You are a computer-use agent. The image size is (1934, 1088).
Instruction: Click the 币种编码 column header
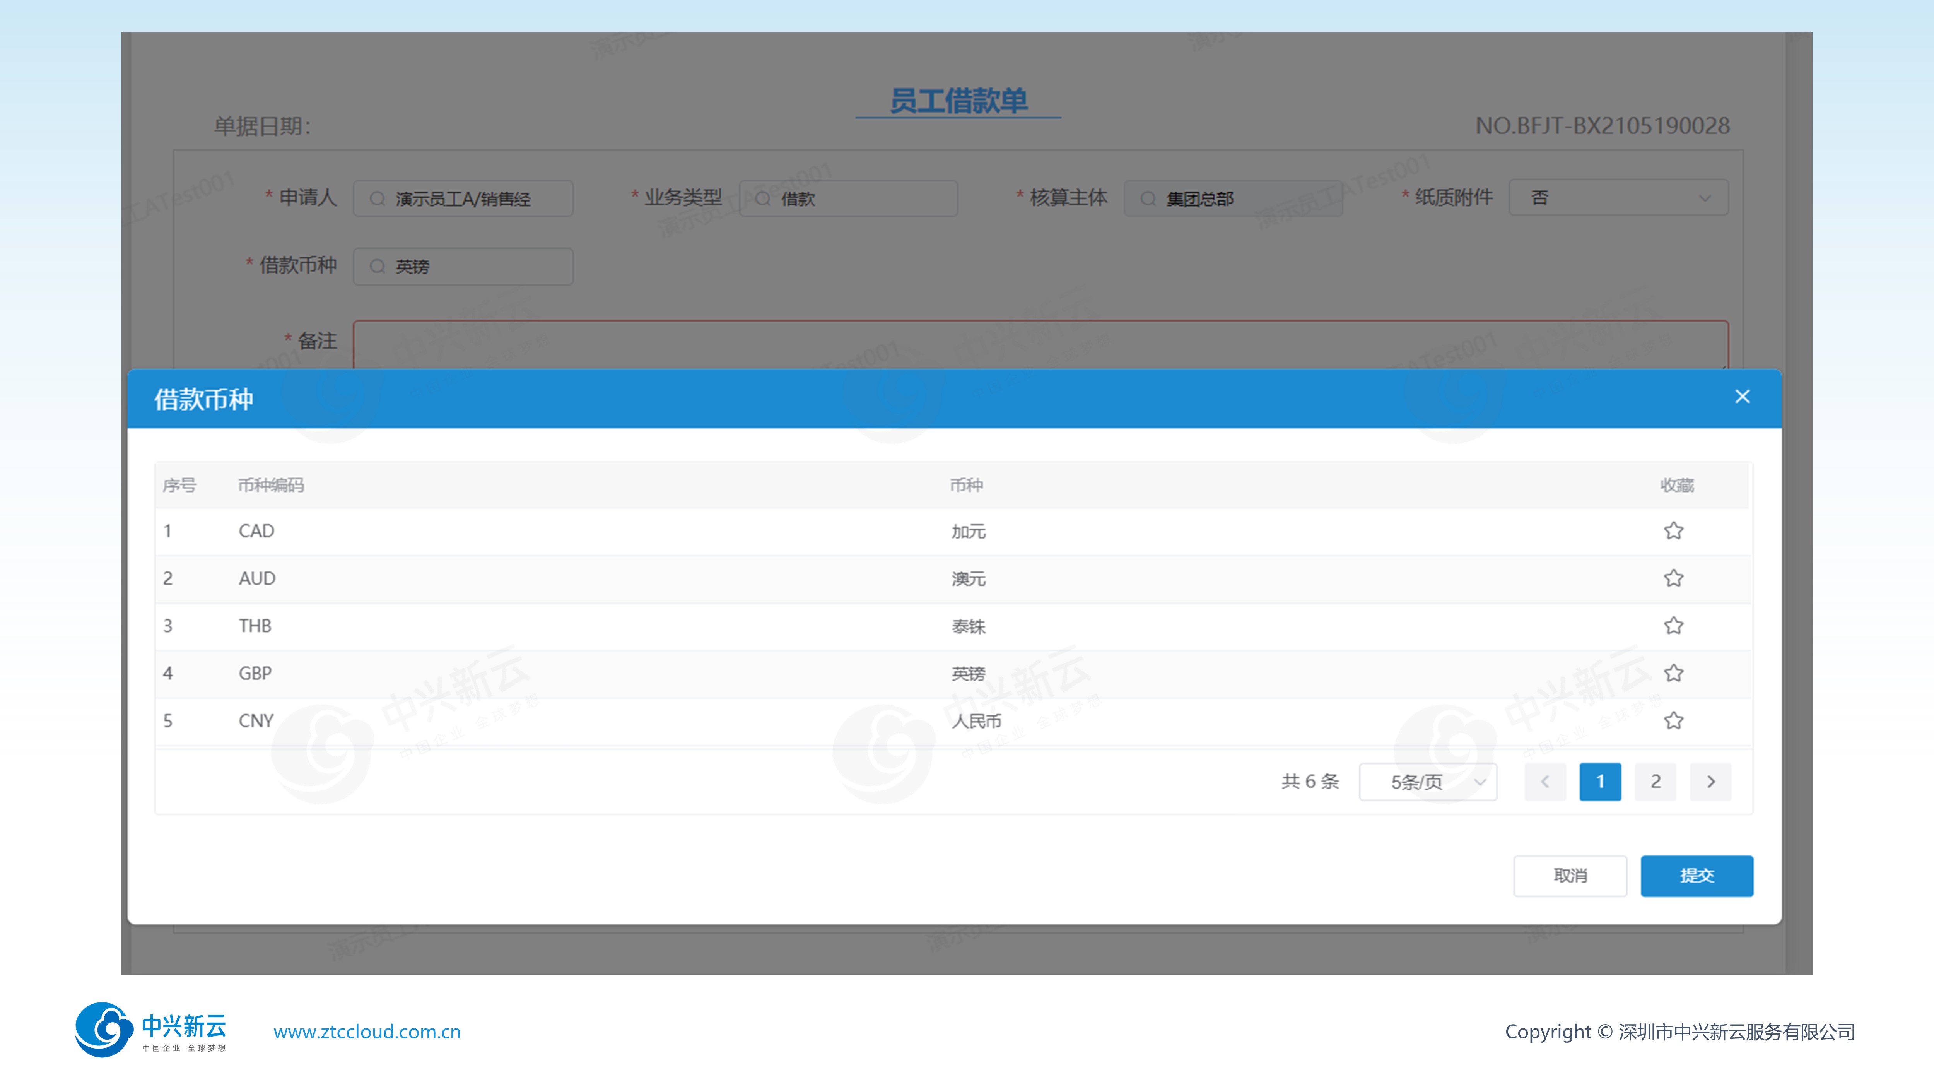(271, 485)
